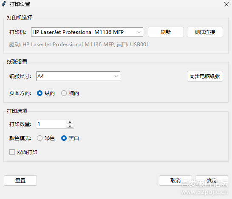The height and width of the screenshot is (199, 232).
Task: Increase print quantity with up arrow
Action: [x=70, y=122]
